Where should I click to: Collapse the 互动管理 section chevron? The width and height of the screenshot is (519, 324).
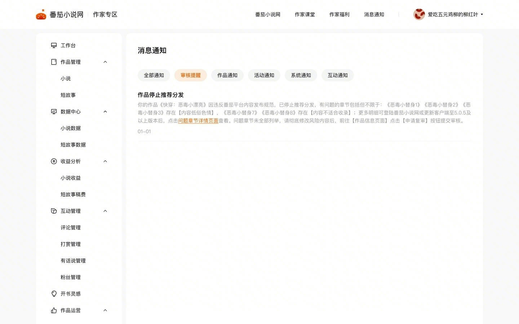pos(105,211)
